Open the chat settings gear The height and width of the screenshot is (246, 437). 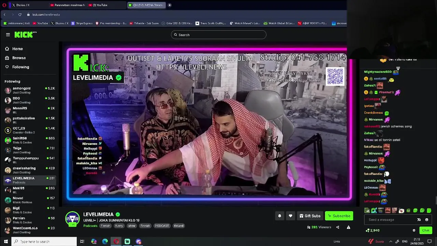(x=414, y=230)
